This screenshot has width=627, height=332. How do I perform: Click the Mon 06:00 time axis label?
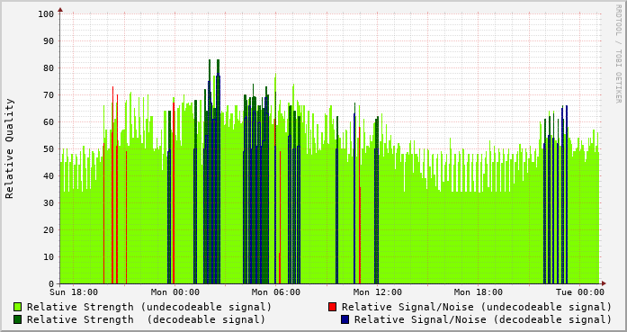[x=276, y=292]
